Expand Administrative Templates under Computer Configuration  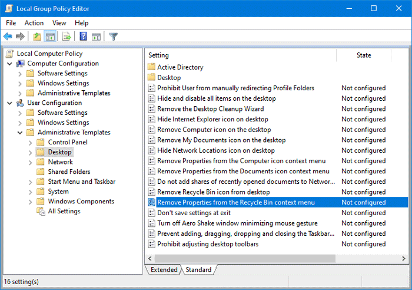coord(20,93)
